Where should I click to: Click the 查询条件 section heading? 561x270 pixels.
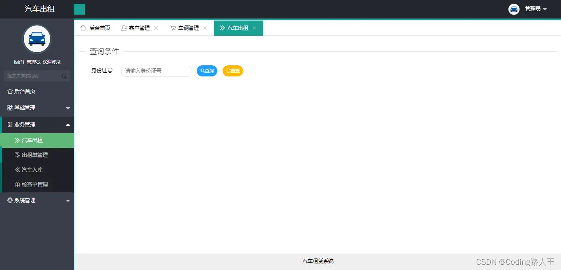(x=104, y=51)
